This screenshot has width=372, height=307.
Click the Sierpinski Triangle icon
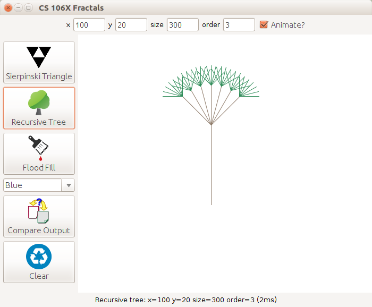(x=39, y=56)
